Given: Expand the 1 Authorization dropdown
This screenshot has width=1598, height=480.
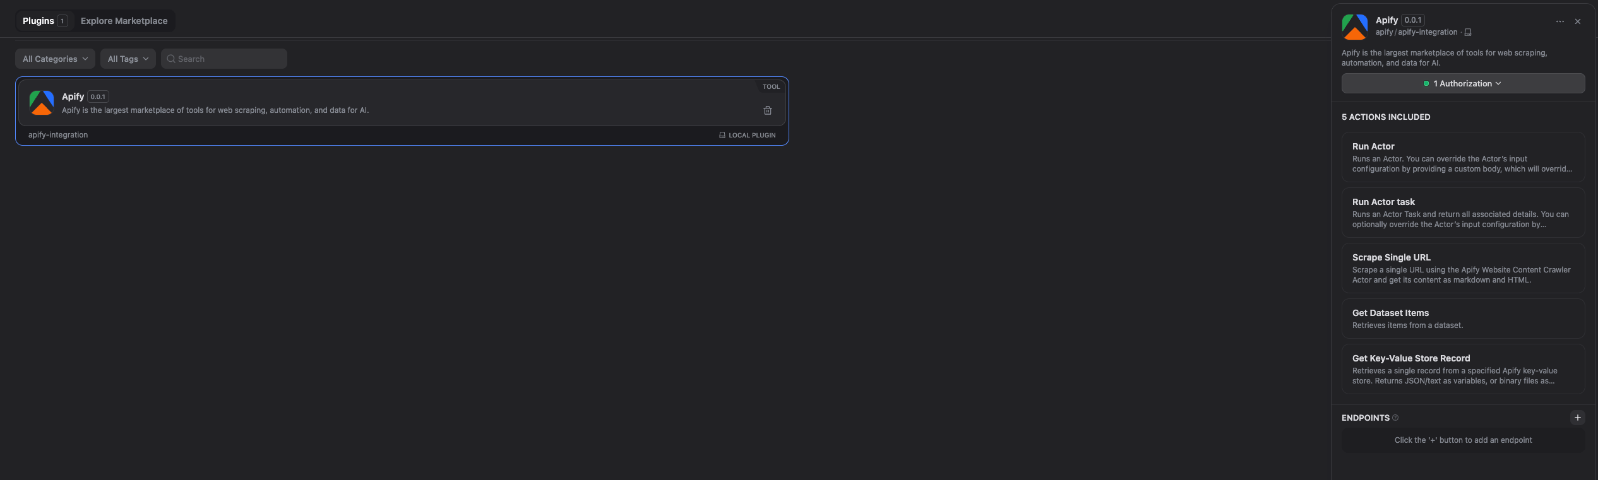Looking at the screenshot, I should (x=1463, y=83).
